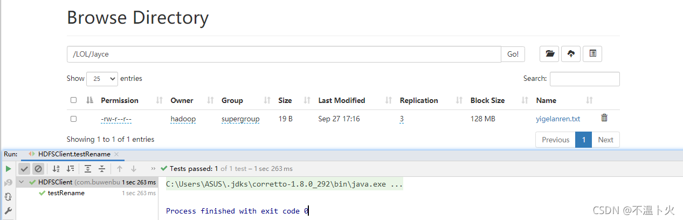Open test runner settings wrench icon
Screen dimensions: 683x220
(8, 211)
